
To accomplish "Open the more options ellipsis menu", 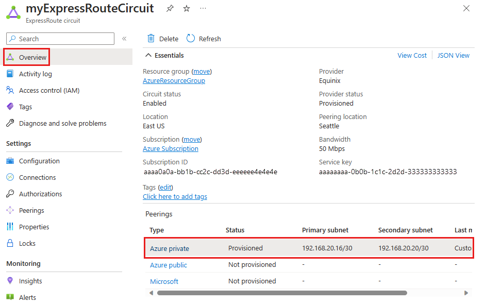I will [x=203, y=8].
